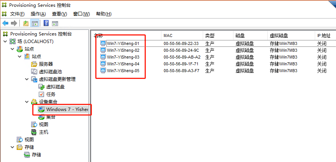Open the 文件(F) menu

click(x=17, y=14)
